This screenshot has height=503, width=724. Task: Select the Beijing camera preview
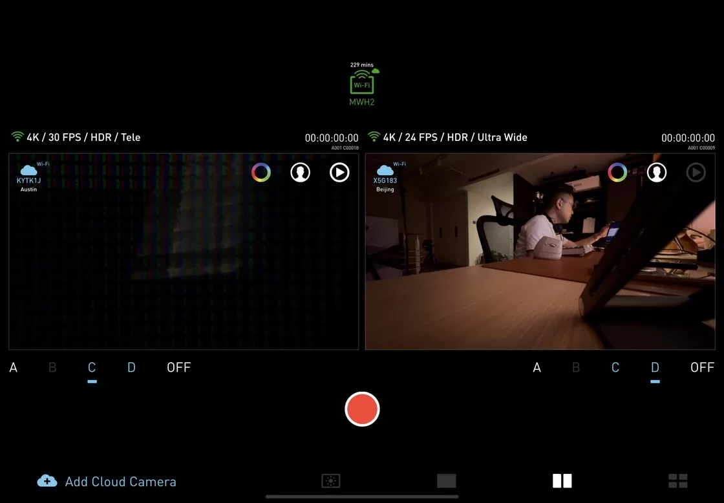(x=540, y=251)
